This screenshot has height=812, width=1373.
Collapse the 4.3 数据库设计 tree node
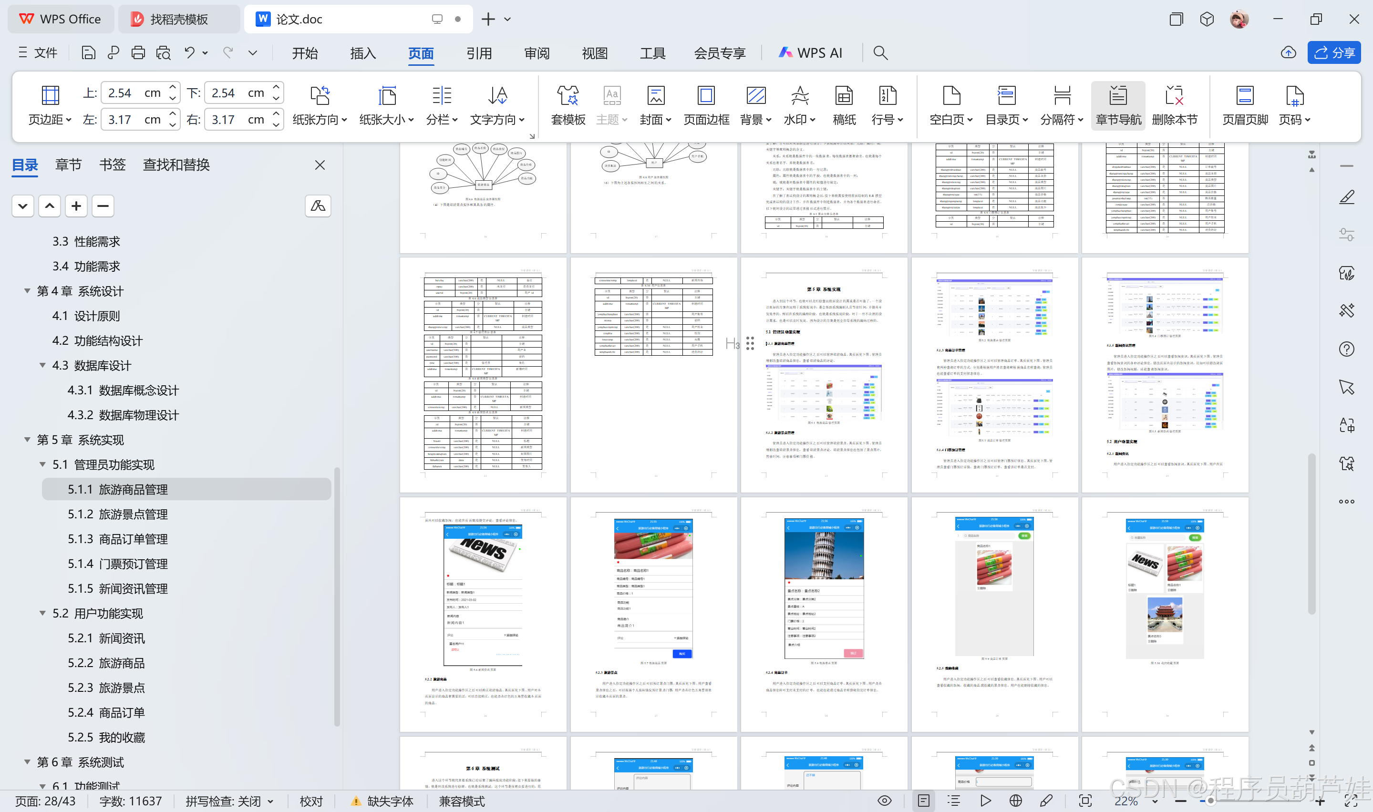pyautogui.click(x=42, y=365)
